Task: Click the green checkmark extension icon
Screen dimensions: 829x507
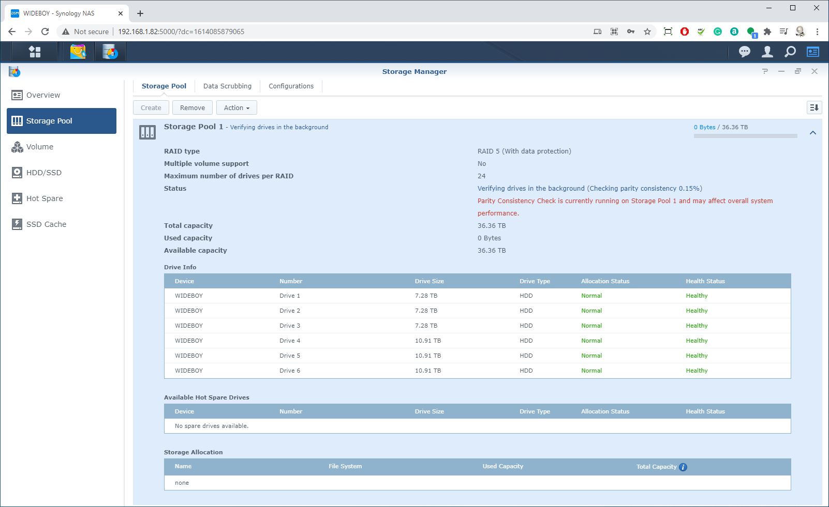Action: click(701, 32)
